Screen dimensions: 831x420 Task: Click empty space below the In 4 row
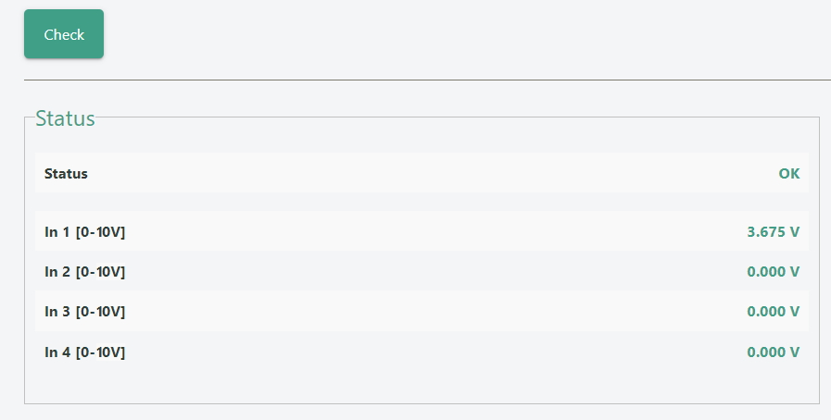point(422,387)
